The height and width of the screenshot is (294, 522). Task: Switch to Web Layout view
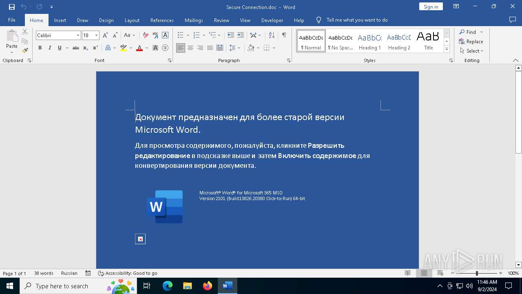click(x=440, y=273)
